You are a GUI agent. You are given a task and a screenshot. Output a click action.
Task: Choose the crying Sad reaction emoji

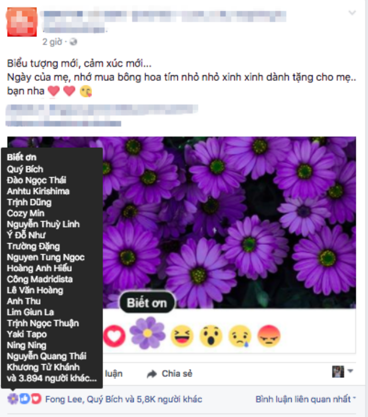[240, 336]
